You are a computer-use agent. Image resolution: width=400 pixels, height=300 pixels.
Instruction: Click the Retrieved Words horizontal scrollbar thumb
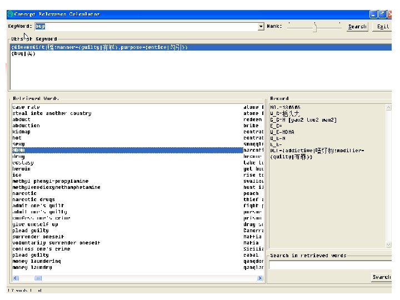[37, 278]
